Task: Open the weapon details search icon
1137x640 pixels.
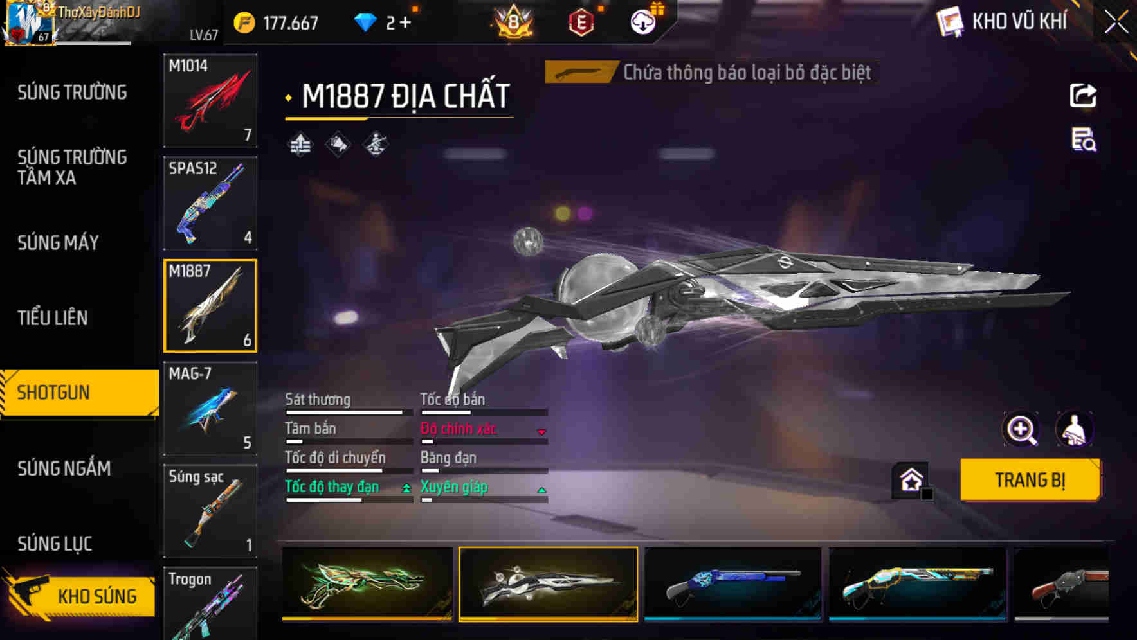Action: (1084, 139)
